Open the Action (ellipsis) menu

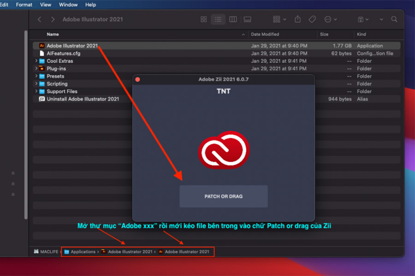coord(331,19)
